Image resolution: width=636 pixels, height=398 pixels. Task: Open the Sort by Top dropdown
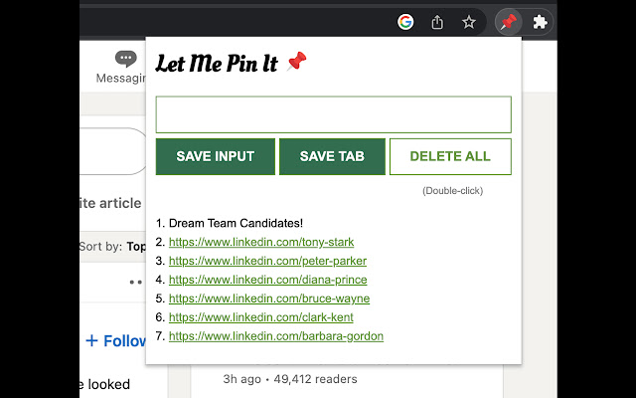click(x=113, y=246)
